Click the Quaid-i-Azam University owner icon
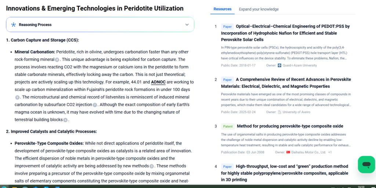 coord(280,65)
